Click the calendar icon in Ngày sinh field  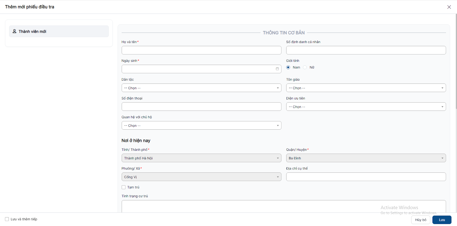(277, 69)
